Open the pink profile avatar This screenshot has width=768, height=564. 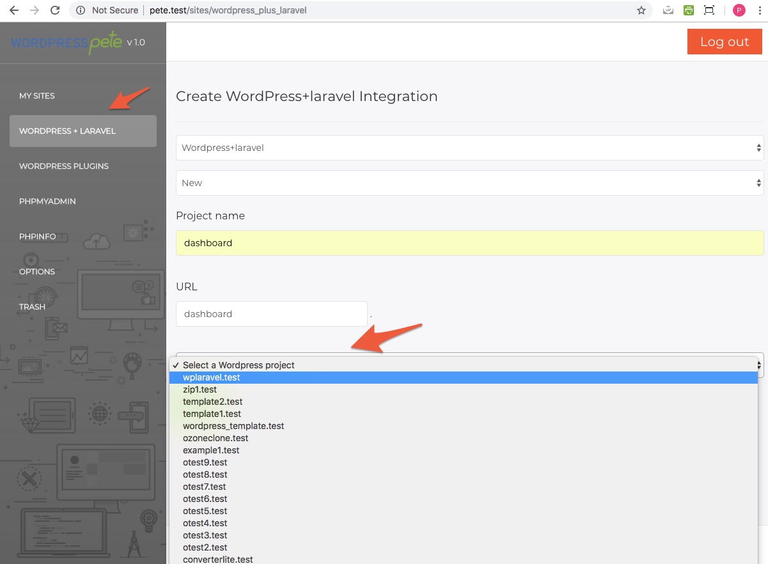pos(739,10)
